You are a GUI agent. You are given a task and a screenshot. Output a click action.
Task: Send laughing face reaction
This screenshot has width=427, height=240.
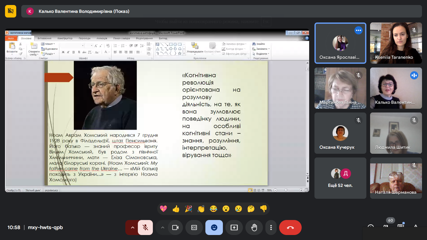pos(213,209)
